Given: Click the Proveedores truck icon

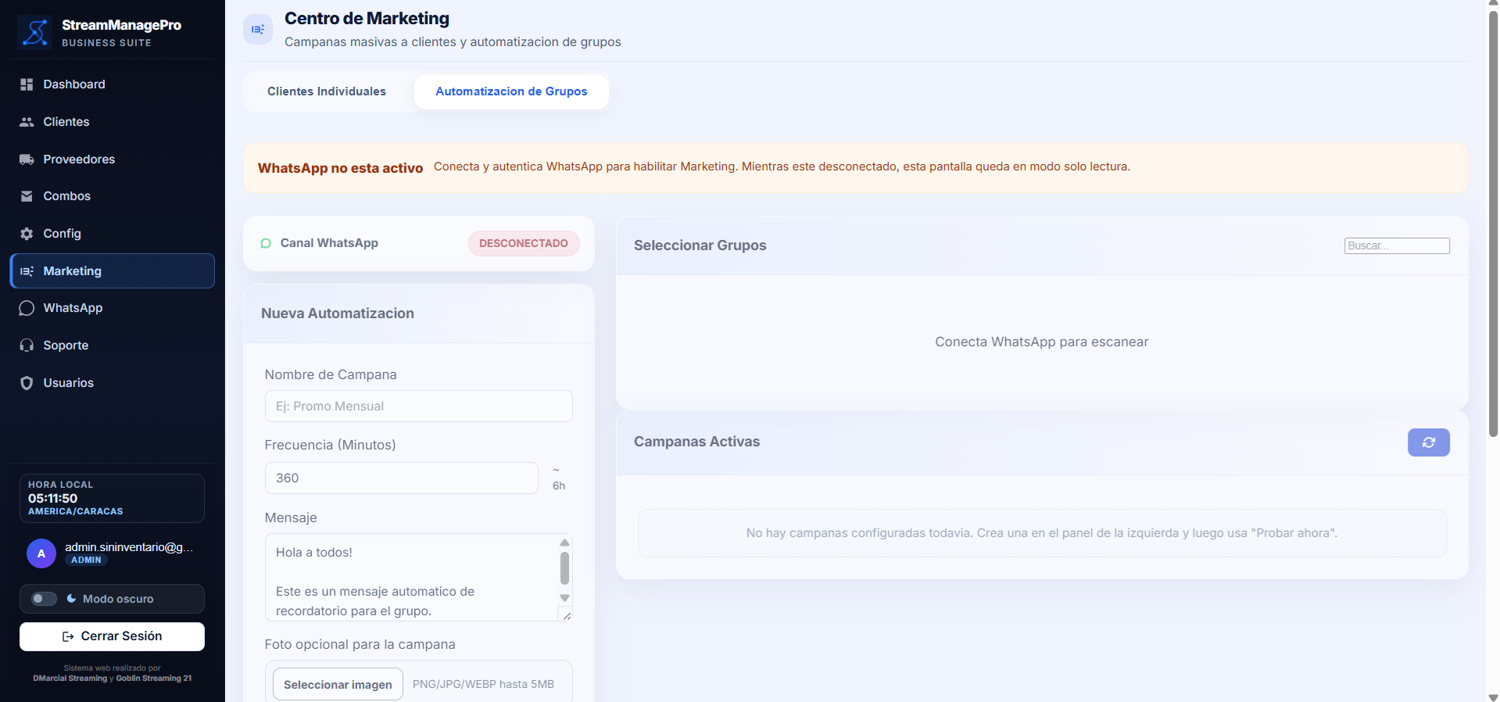Looking at the screenshot, I should 27,159.
